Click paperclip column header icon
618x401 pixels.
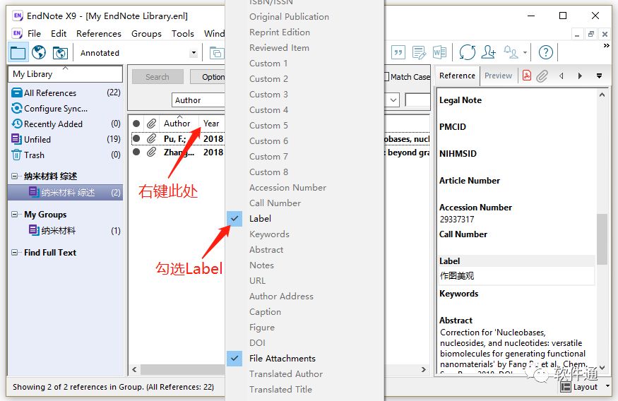tap(151, 124)
